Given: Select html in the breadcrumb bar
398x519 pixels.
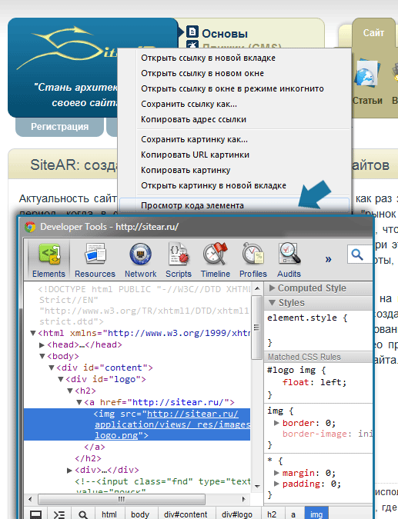Looking at the screenshot, I should point(109,514).
